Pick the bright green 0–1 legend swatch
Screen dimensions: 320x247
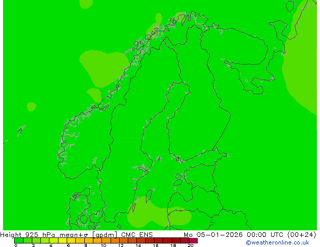(x=19, y=240)
